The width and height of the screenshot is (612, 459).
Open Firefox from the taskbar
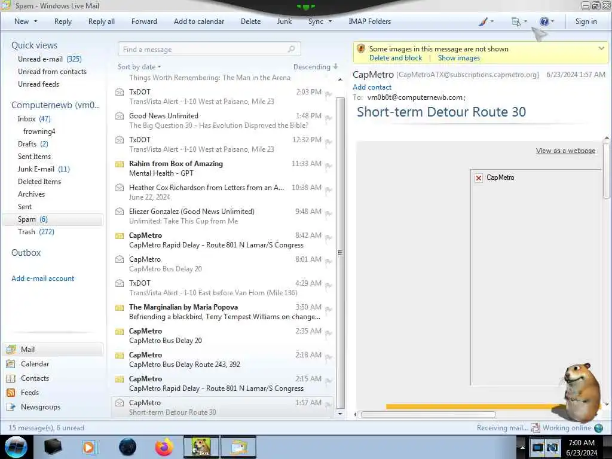tap(164, 447)
